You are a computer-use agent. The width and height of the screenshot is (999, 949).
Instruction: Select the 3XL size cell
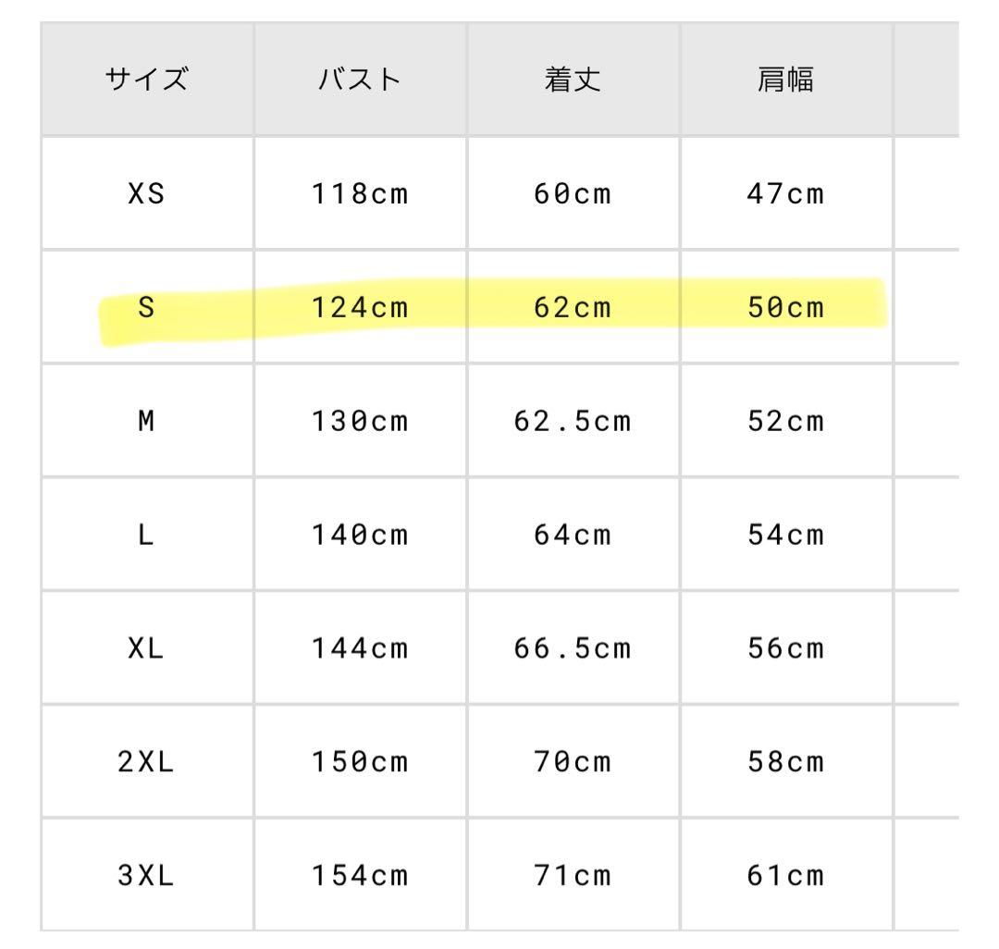click(x=146, y=877)
